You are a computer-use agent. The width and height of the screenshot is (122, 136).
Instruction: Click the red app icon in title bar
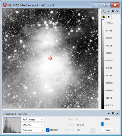pos(5,5)
